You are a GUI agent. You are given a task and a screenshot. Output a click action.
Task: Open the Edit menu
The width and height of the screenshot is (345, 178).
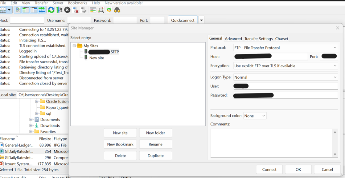pyautogui.click(x=14, y=3)
